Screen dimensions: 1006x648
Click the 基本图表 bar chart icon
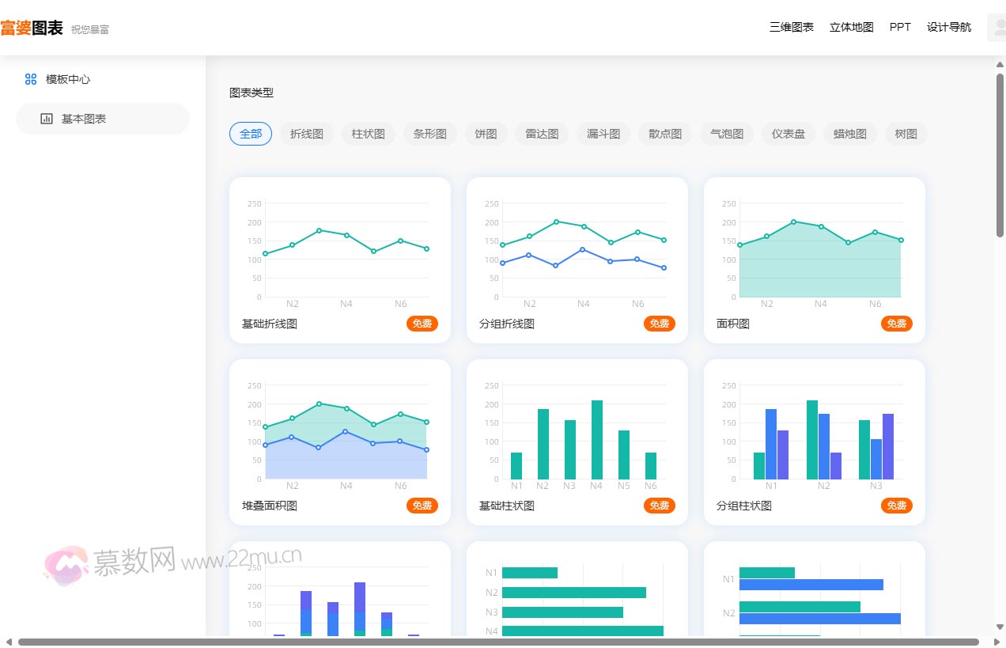point(47,119)
